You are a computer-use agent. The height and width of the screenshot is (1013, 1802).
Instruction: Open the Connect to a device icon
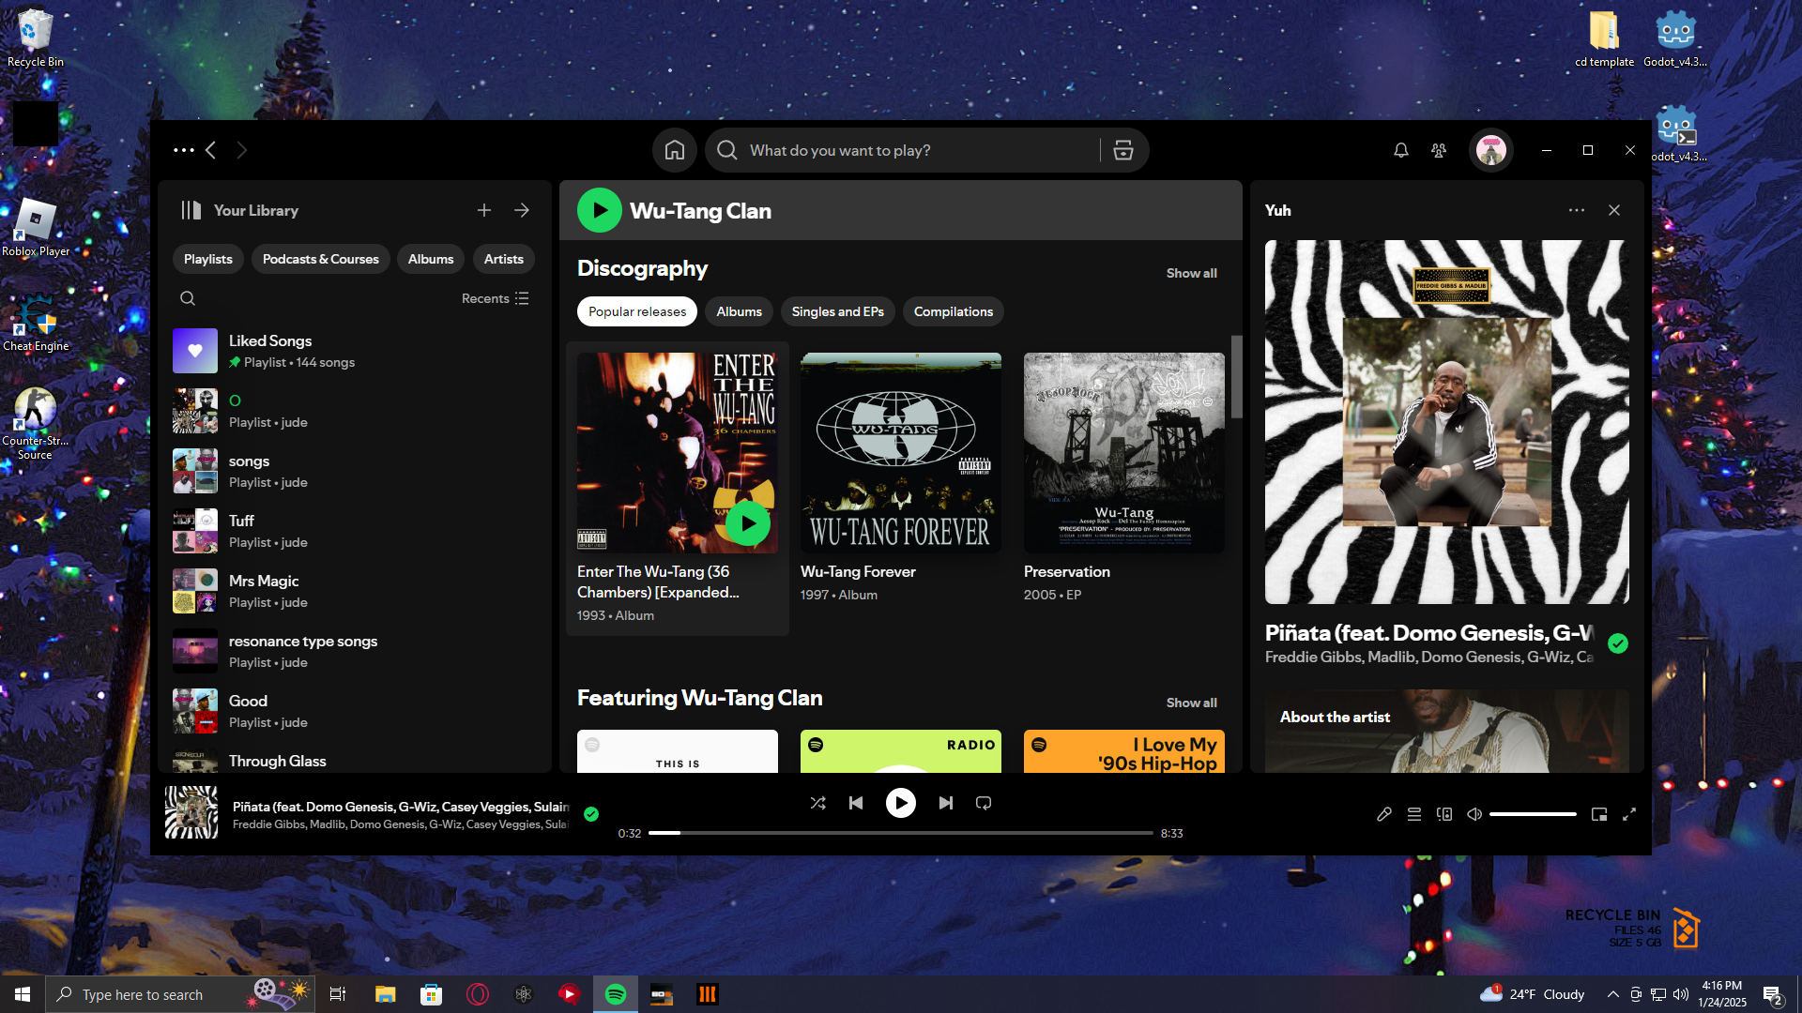(x=1443, y=814)
